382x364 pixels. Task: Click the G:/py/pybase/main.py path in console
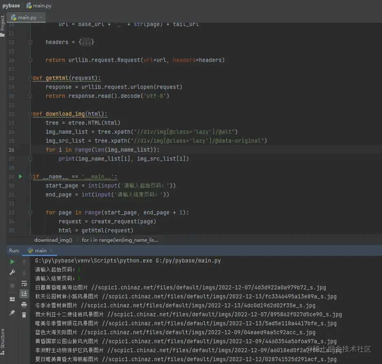click(188, 261)
